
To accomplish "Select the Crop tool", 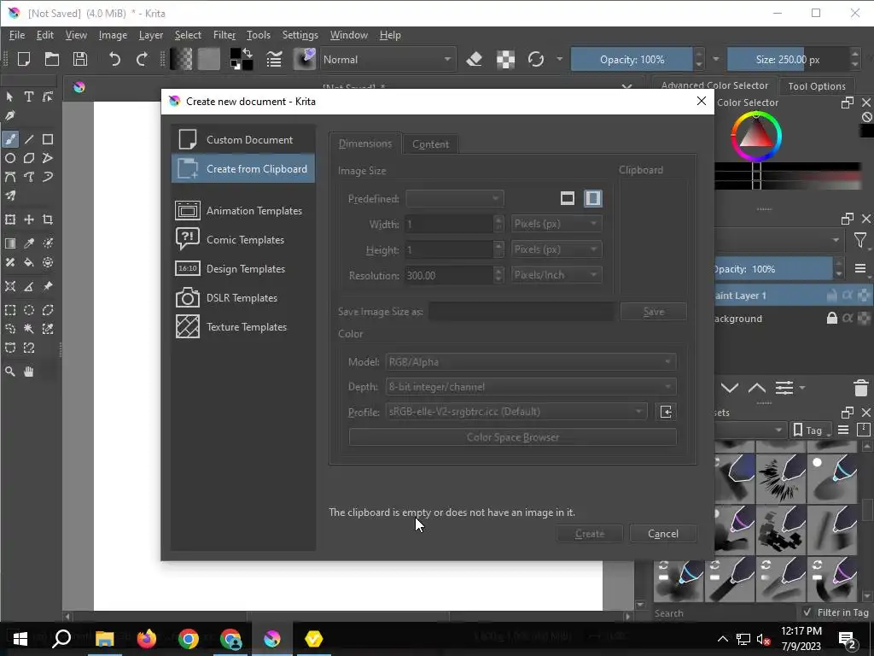I will click(48, 220).
